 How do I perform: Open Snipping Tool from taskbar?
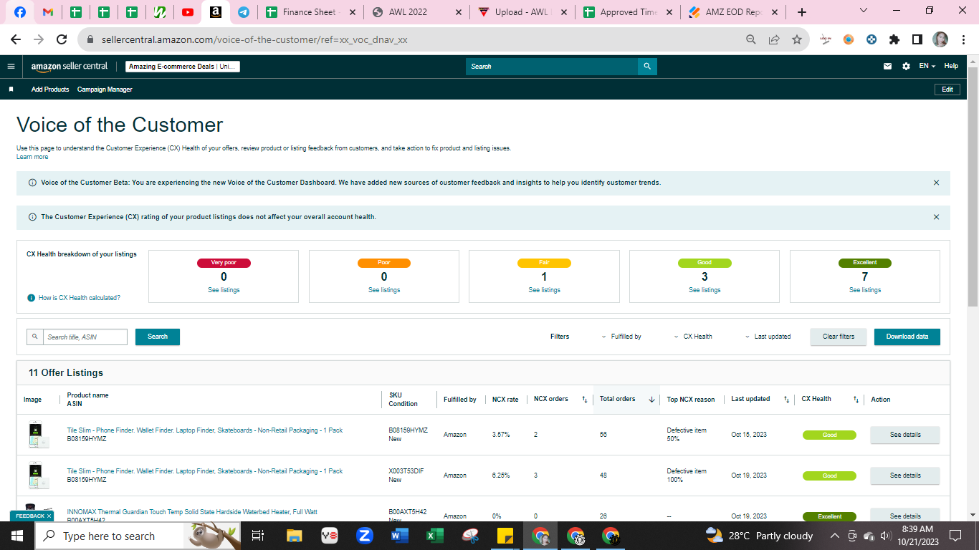tap(470, 536)
